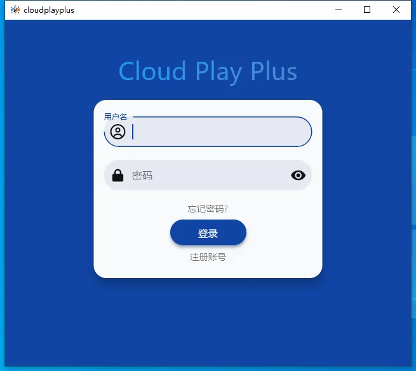Toggle password visibility with the eye icon

[299, 176]
